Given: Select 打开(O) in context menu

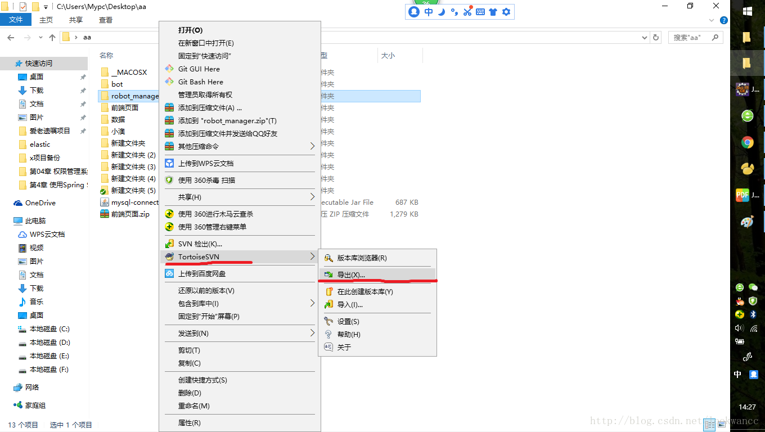Looking at the screenshot, I should (190, 30).
